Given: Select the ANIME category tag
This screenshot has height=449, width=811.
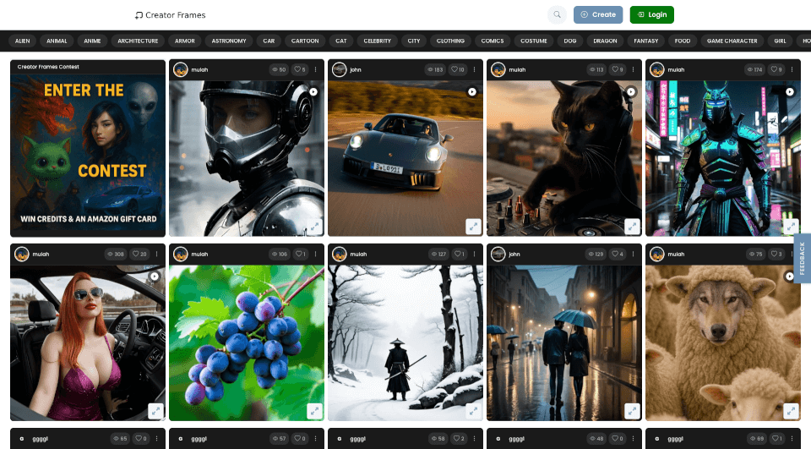Looking at the screenshot, I should [x=91, y=41].
